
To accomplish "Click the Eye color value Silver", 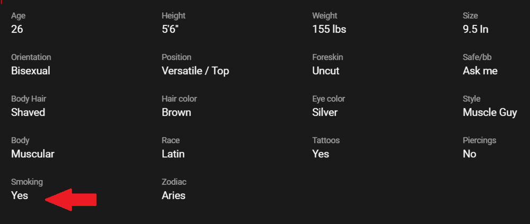I will [325, 113].
